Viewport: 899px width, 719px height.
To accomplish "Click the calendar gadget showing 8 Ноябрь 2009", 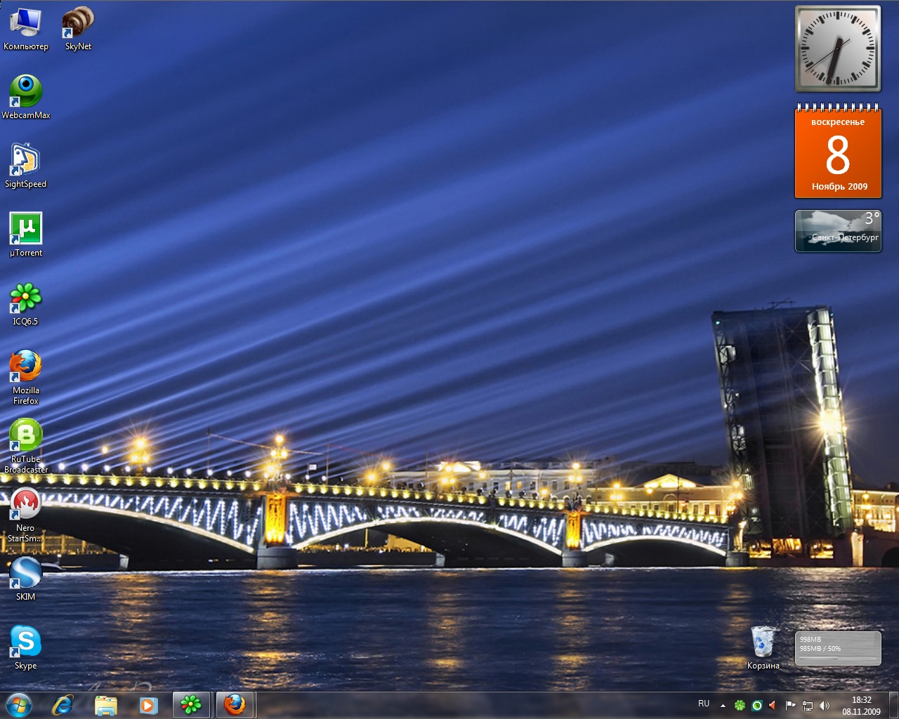I will click(838, 151).
